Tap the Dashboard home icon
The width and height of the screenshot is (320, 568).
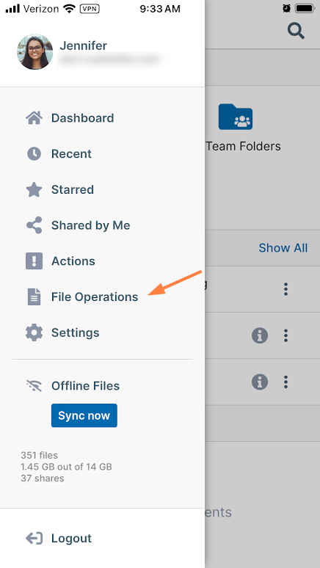(x=34, y=118)
